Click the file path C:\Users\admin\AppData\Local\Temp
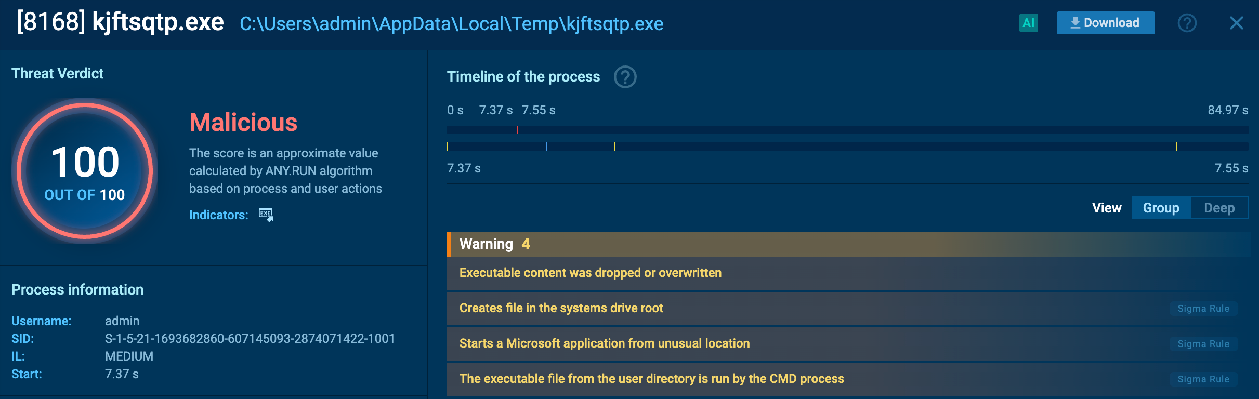The width and height of the screenshot is (1259, 399). pos(451,24)
